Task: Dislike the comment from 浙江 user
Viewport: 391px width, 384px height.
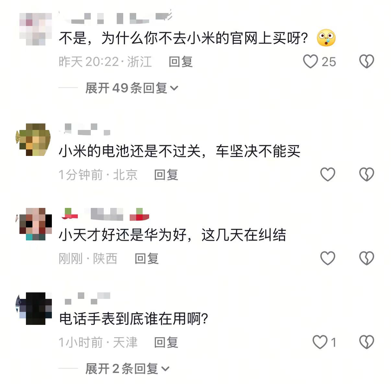Action: (367, 61)
